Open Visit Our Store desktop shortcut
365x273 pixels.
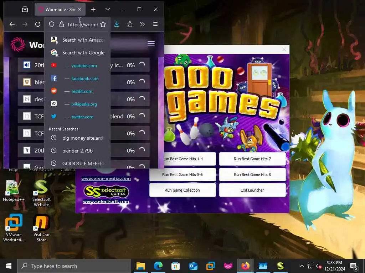click(41, 228)
